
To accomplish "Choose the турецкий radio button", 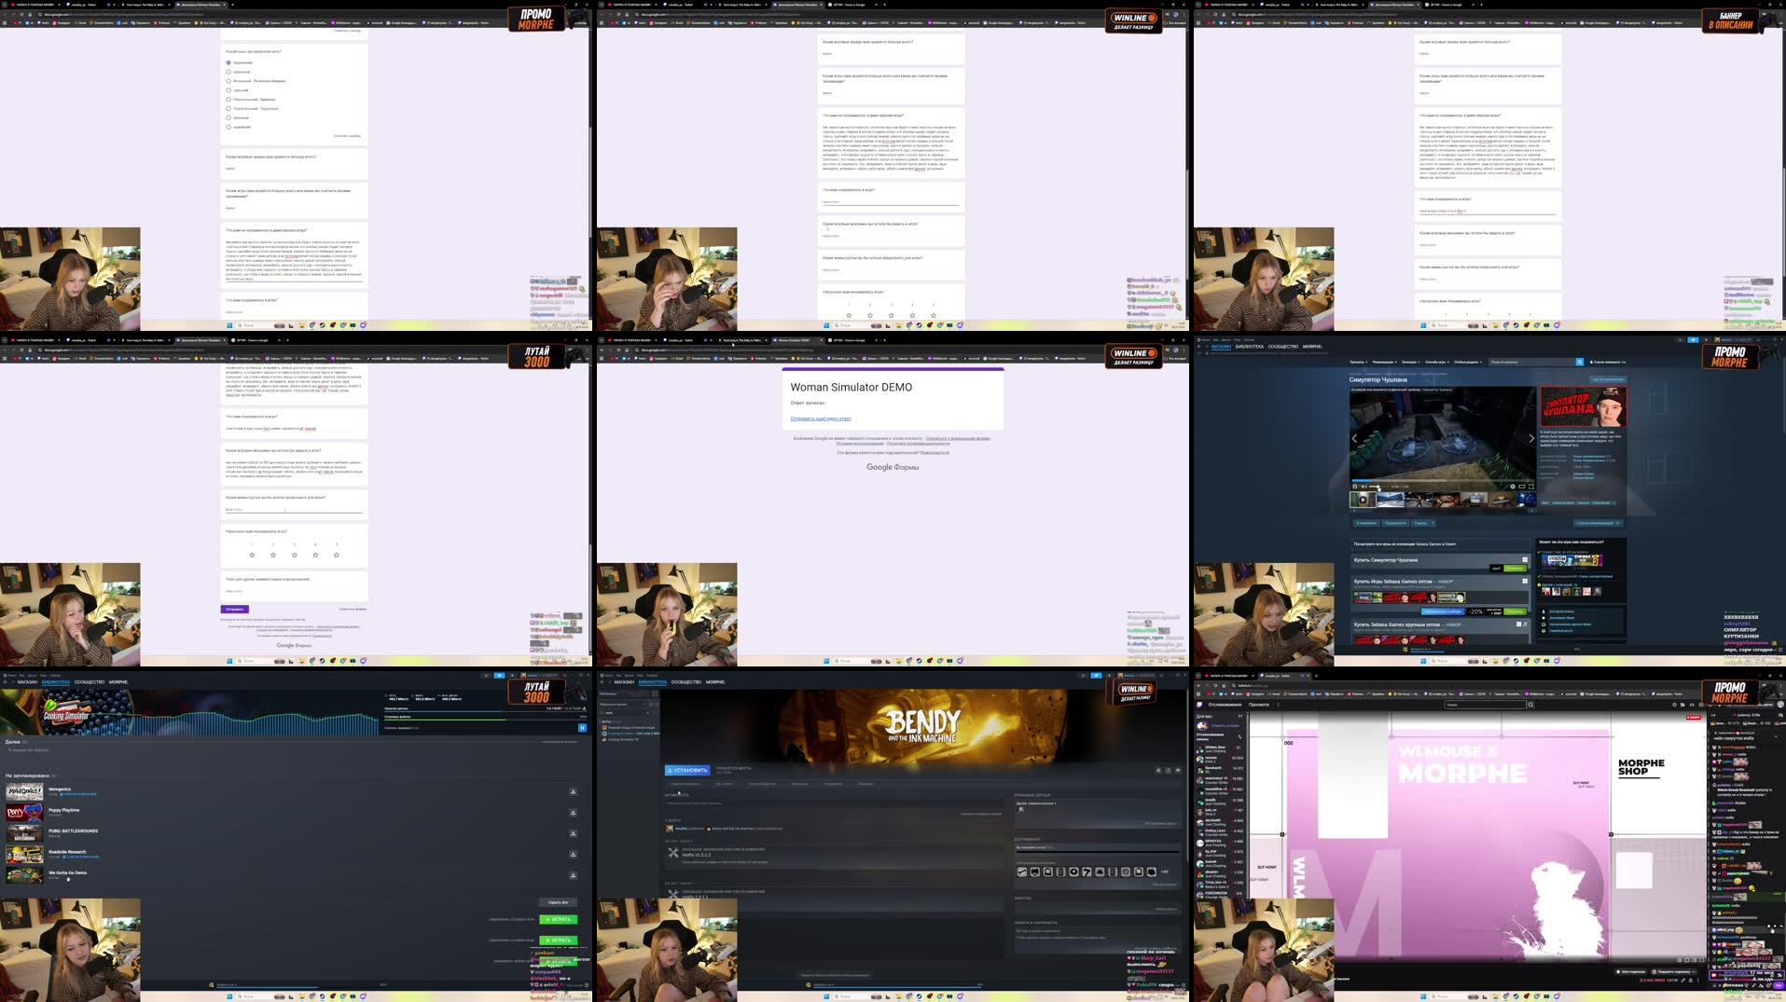I will click(228, 90).
